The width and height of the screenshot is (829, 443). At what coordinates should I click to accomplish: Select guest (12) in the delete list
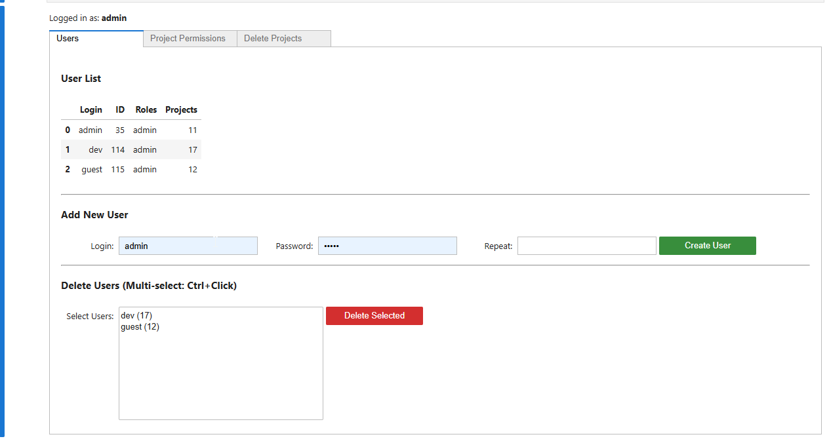(x=140, y=327)
